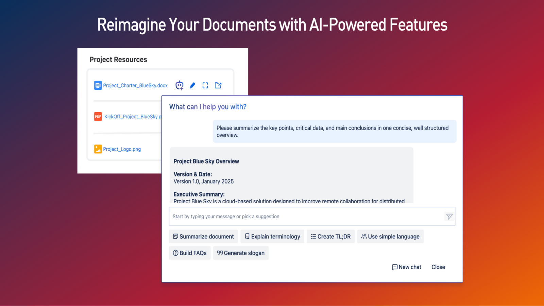Image resolution: width=544 pixels, height=306 pixels.
Task: Click the Word document file icon
Action: 98,85
